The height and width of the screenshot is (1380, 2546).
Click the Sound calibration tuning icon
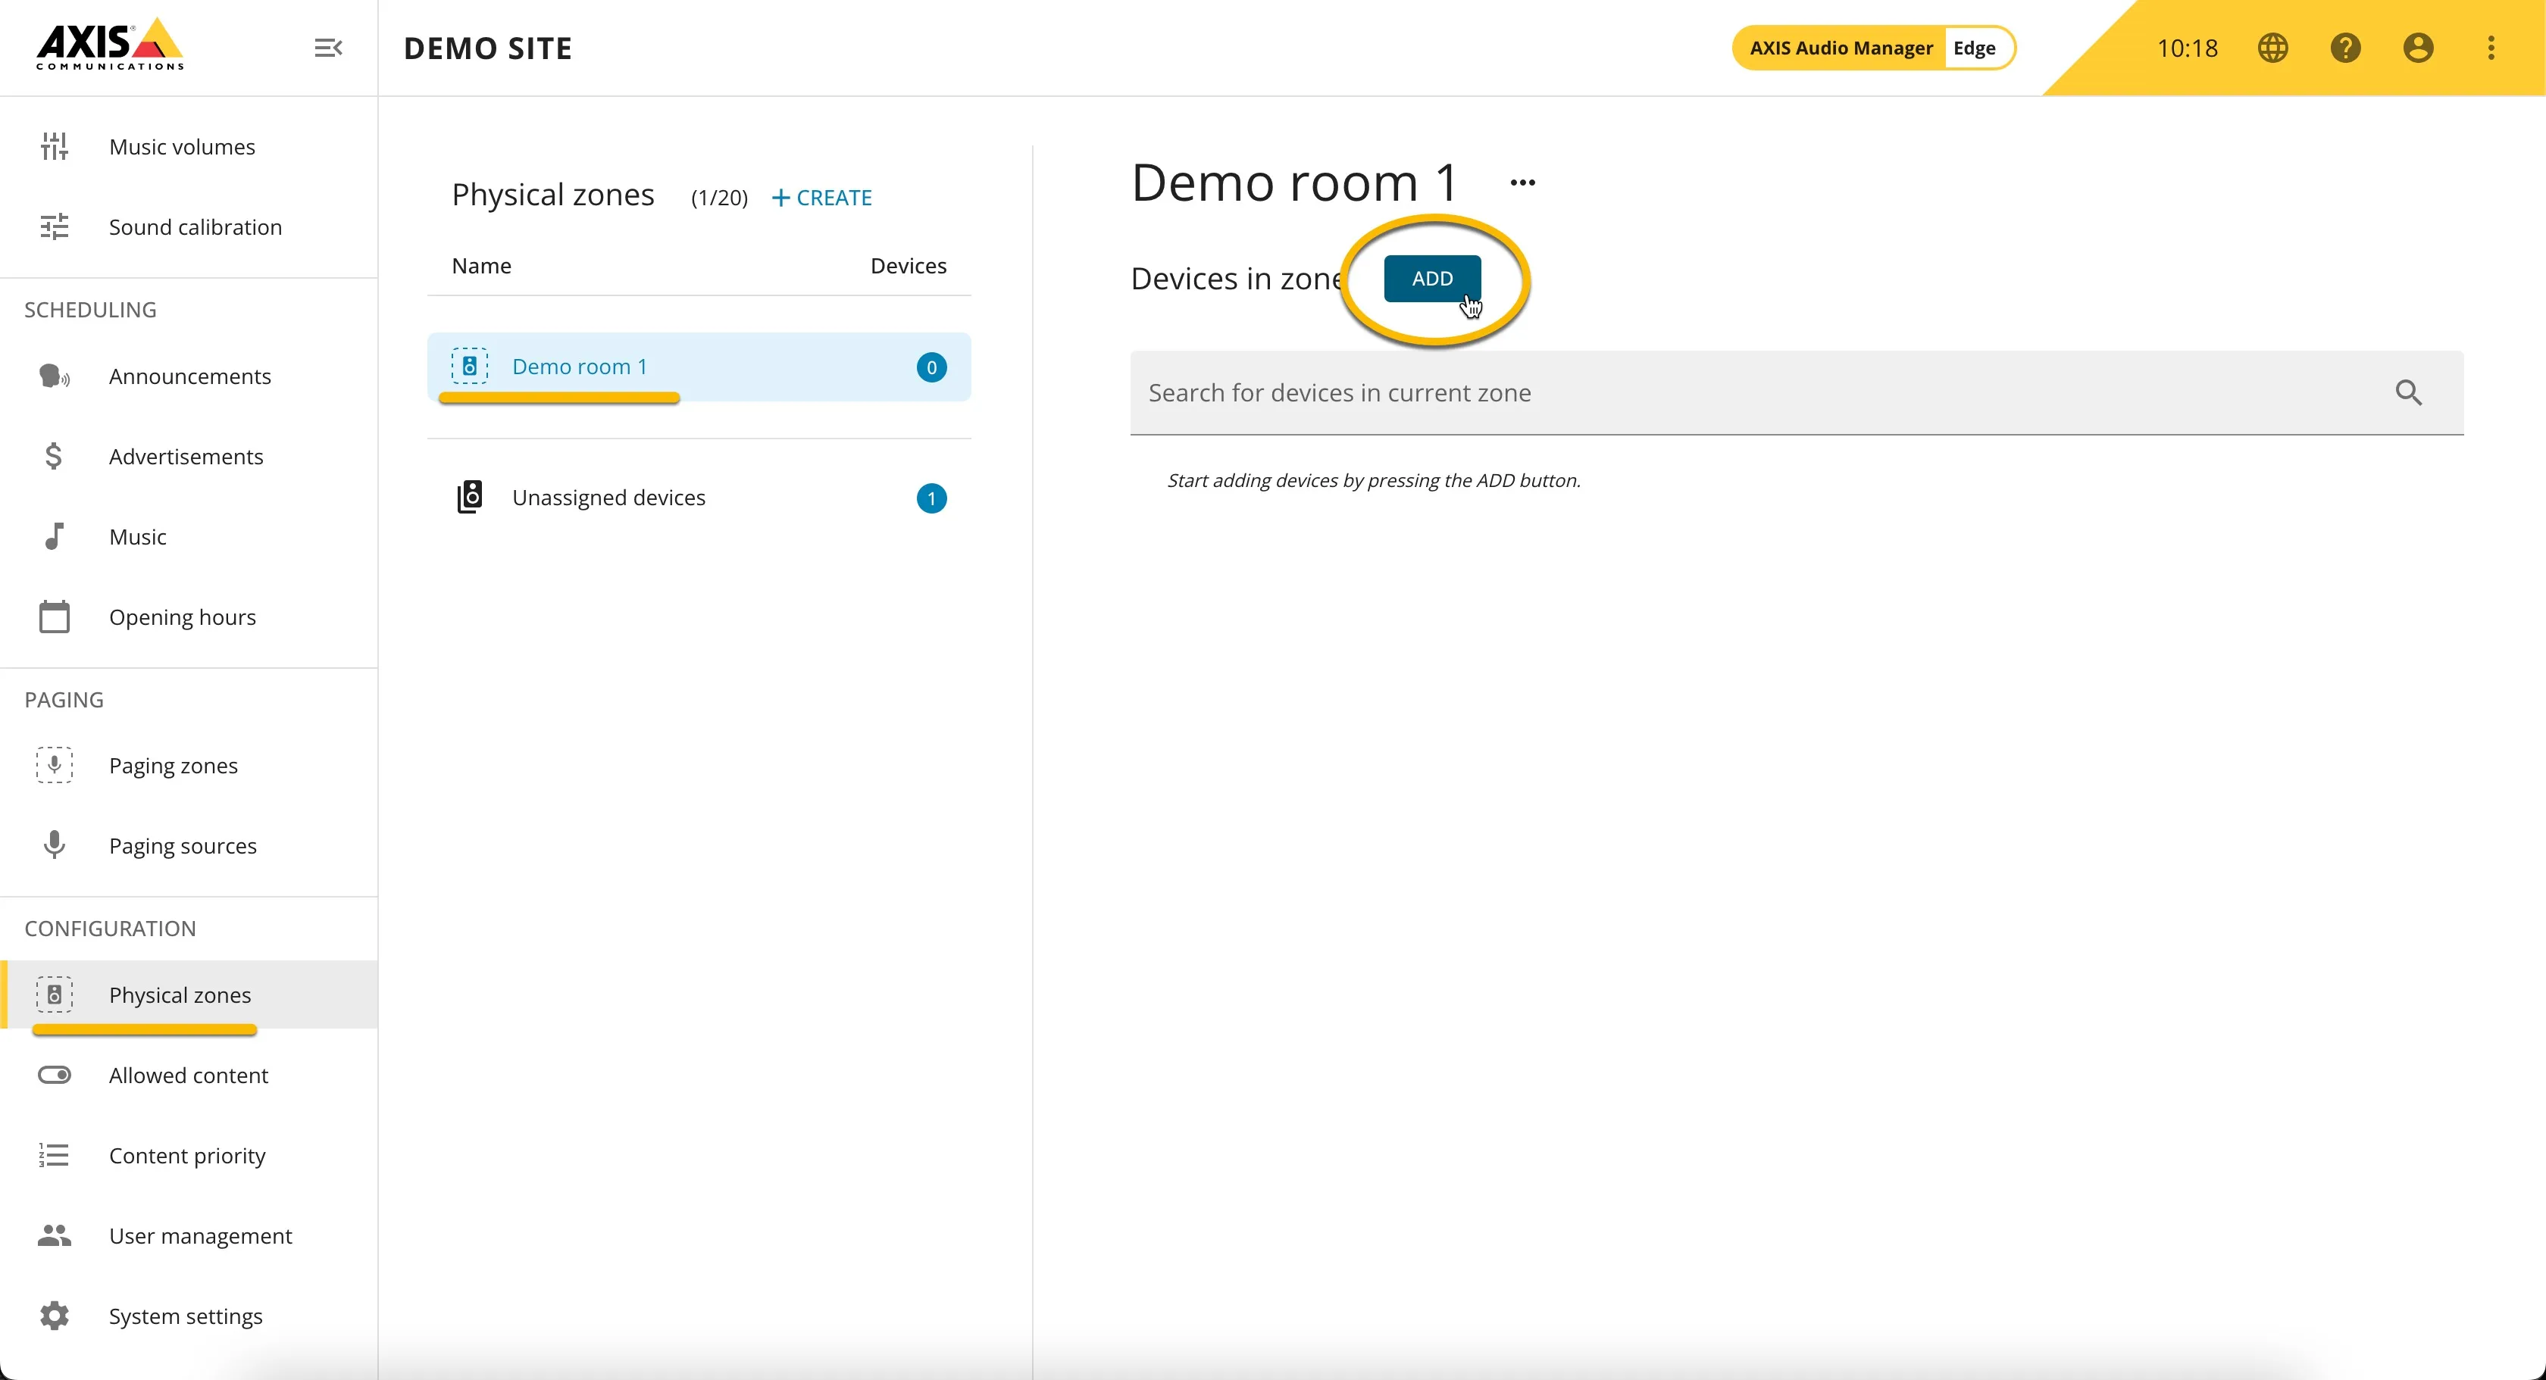pyautogui.click(x=55, y=227)
